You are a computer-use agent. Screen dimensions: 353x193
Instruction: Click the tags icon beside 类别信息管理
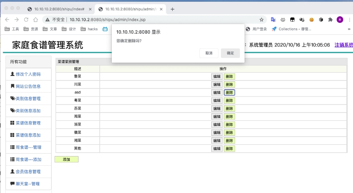(x=13, y=98)
